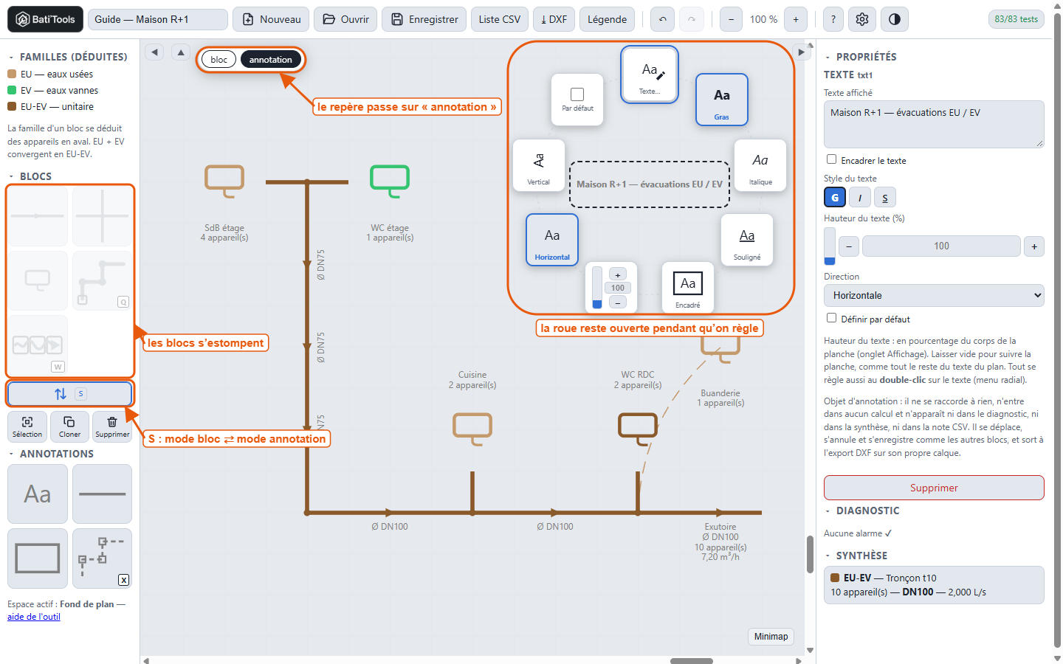
Task: Click the trash Supprimer tool under blocks
Action: click(x=112, y=426)
